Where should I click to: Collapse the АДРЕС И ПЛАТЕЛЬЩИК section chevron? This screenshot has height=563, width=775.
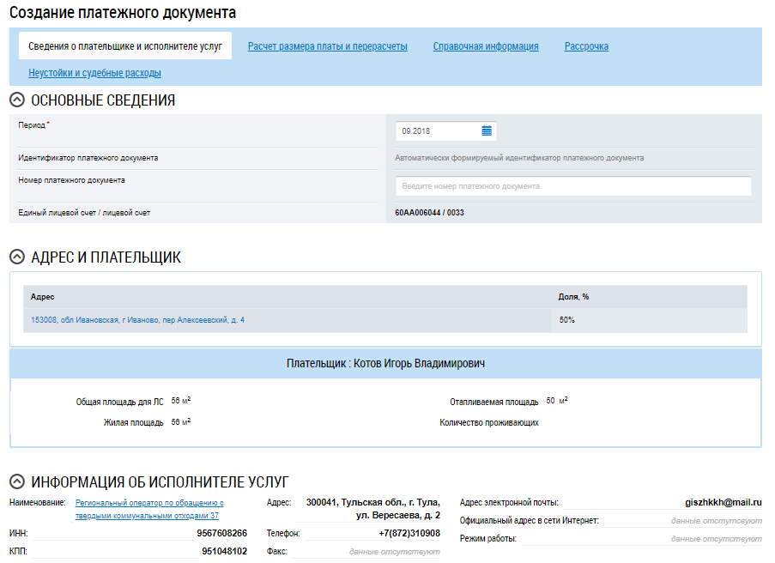pyautogui.click(x=16, y=257)
